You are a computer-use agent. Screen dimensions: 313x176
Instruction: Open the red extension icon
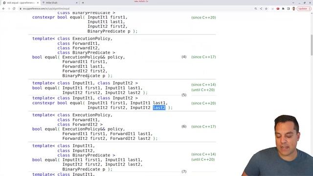(x=278, y=9)
